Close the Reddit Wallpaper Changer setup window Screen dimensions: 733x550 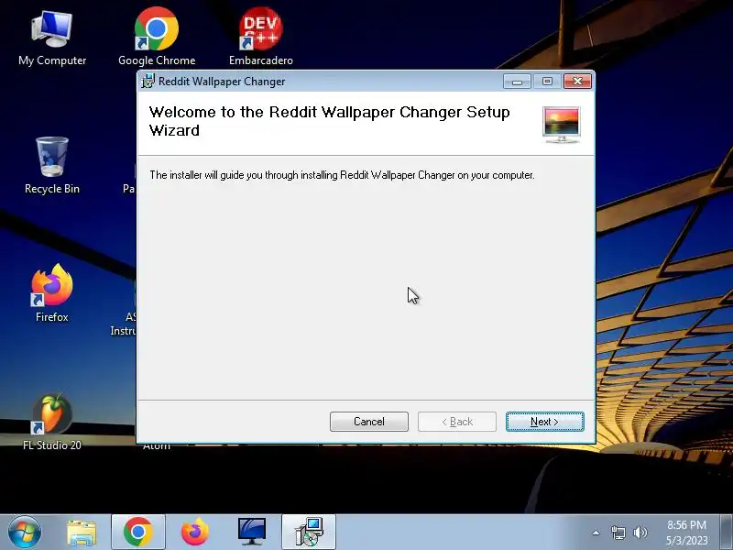[577, 82]
